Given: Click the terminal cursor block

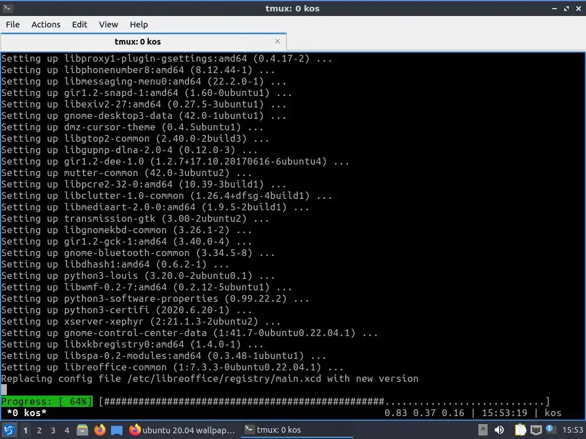Looking at the screenshot, I should point(4,390).
